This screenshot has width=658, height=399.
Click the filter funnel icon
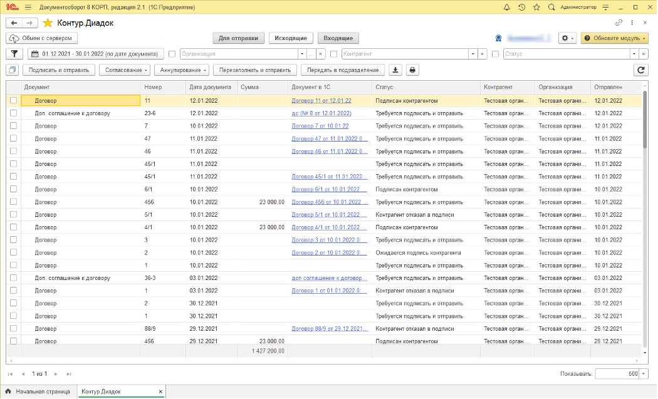coord(14,54)
